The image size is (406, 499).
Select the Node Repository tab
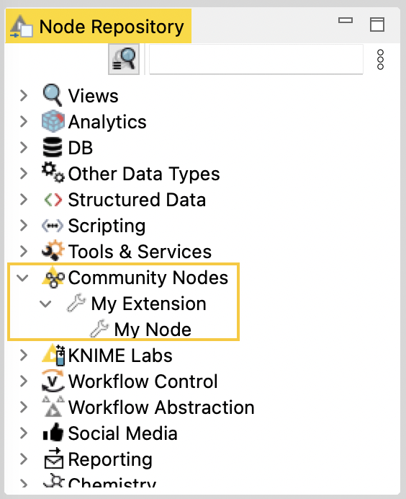click(99, 26)
